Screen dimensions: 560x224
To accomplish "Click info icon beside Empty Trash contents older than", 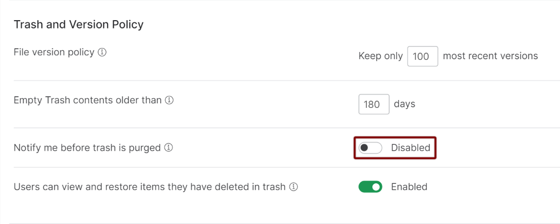I will (169, 101).
